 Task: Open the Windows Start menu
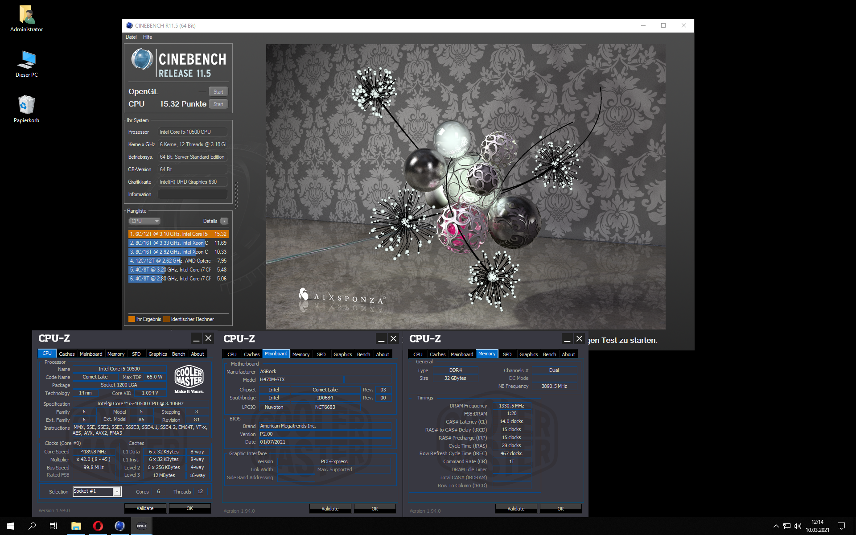11,526
